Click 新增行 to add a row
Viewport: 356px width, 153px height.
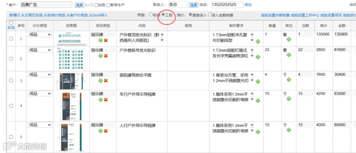(15, 15)
